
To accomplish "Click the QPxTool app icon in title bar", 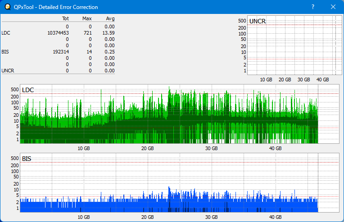I will click(x=6, y=7).
